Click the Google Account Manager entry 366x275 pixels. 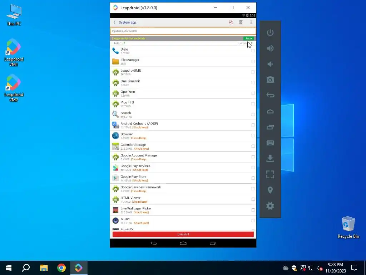183,157
